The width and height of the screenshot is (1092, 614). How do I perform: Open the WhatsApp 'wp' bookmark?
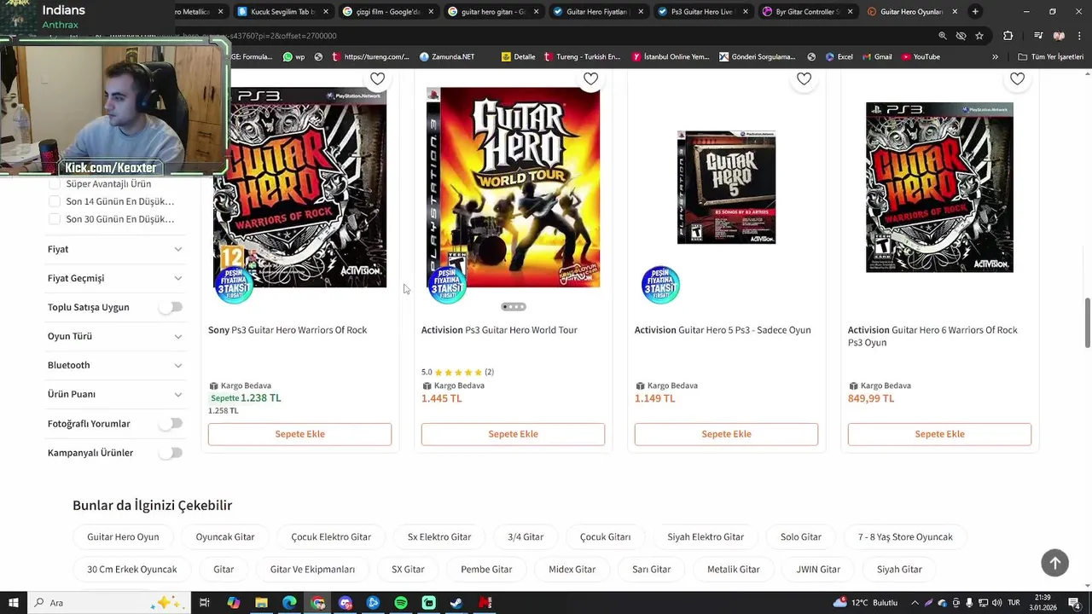[x=293, y=56]
